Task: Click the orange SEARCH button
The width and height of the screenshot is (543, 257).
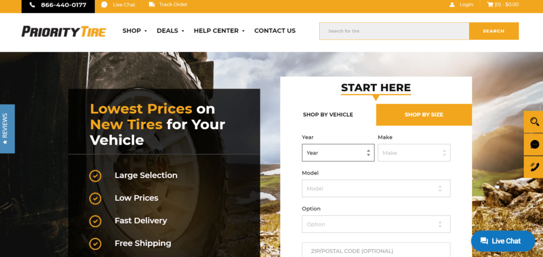Action: [x=494, y=31]
